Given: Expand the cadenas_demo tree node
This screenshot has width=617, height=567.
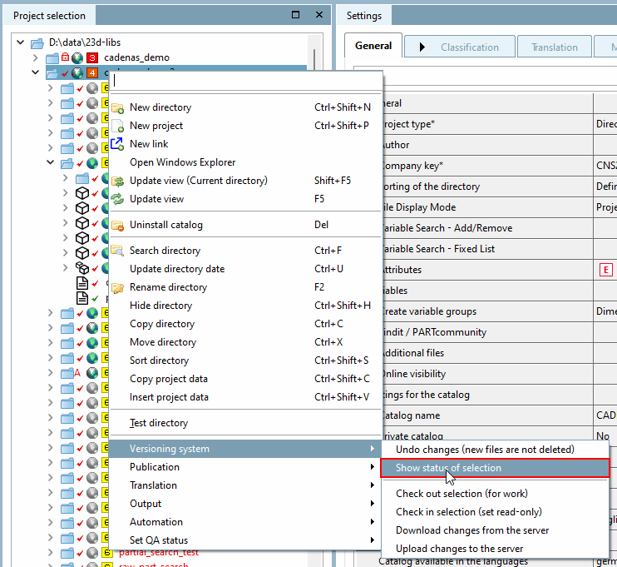Looking at the screenshot, I should click(36, 58).
